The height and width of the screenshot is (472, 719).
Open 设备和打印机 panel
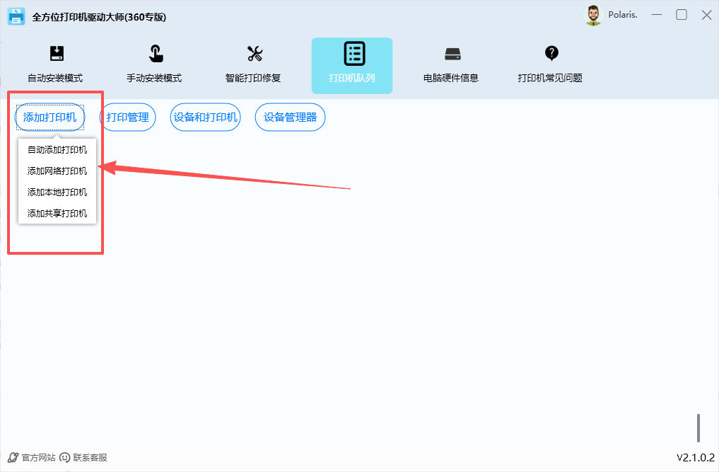click(x=206, y=117)
